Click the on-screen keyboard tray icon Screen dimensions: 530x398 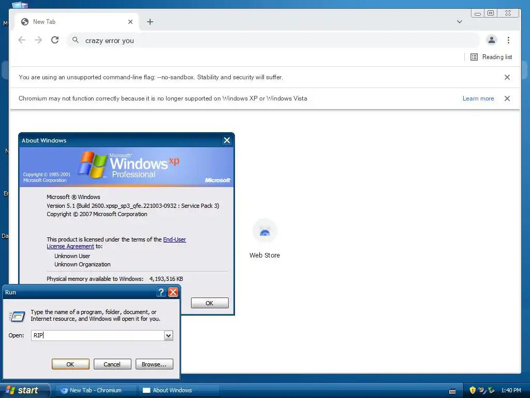tap(452, 391)
